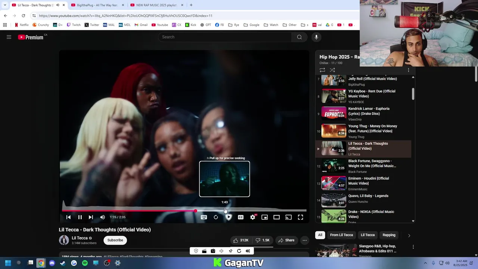Image resolution: width=478 pixels, height=269 pixels.
Task: Open YG Kayboe - Rent Due thumbnail
Action: coord(334,96)
